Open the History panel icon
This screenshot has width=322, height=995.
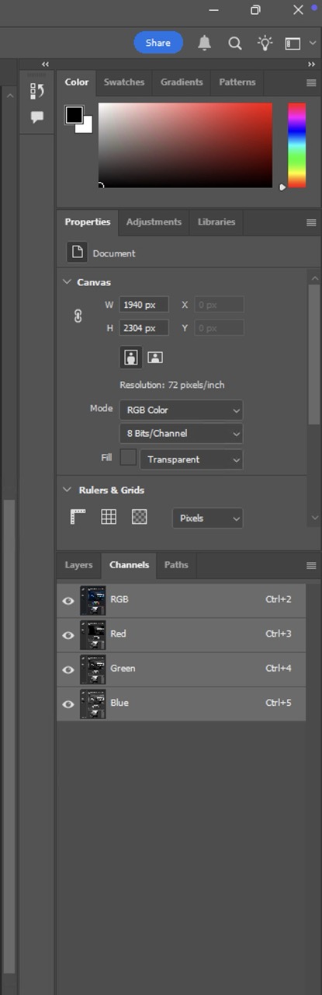click(x=36, y=91)
